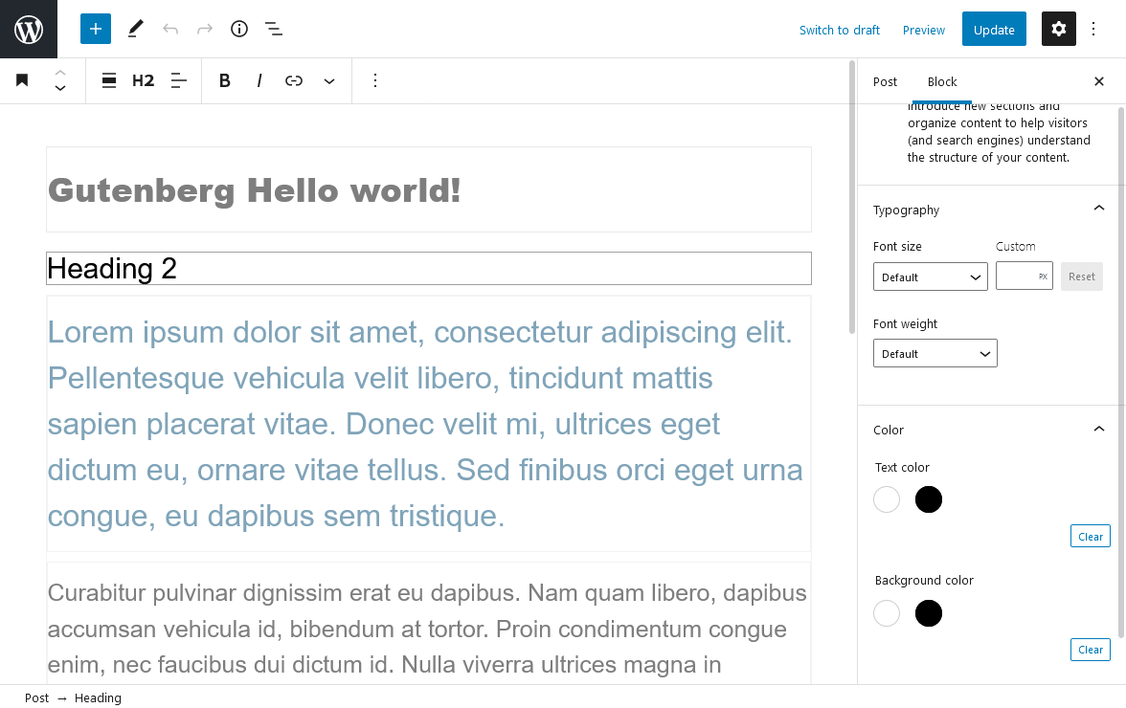Image resolution: width=1126 pixels, height=708 pixels.
Task: Open the block inserter plus button
Action: pos(96,30)
